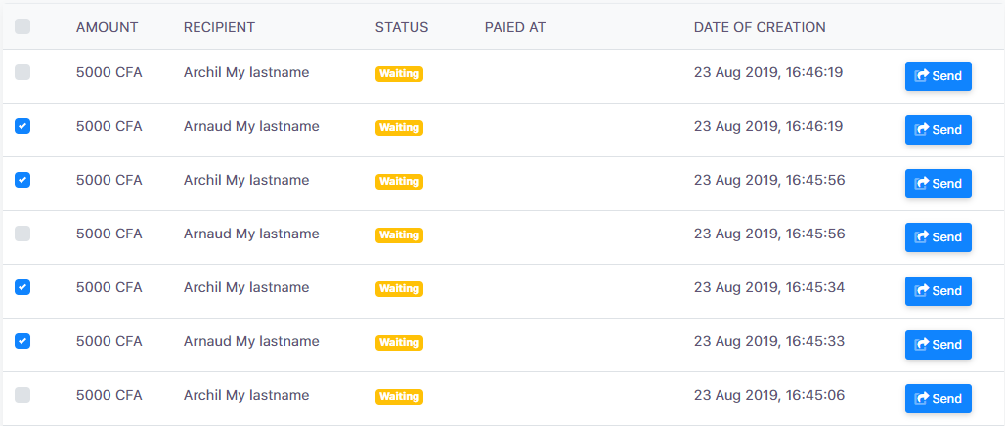Viewport: 1005px width, 426px height.
Task: Uncheck the box for Archil's 16:45:56 payment
Action: pyautogui.click(x=22, y=180)
